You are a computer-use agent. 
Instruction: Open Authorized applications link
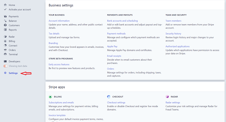(x=177, y=46)
